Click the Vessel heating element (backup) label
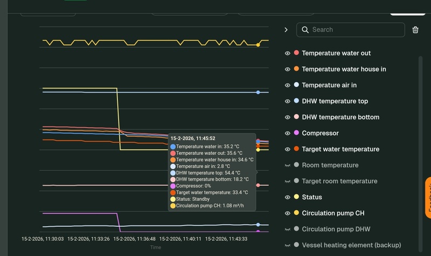431x256 pixels. 351,245
